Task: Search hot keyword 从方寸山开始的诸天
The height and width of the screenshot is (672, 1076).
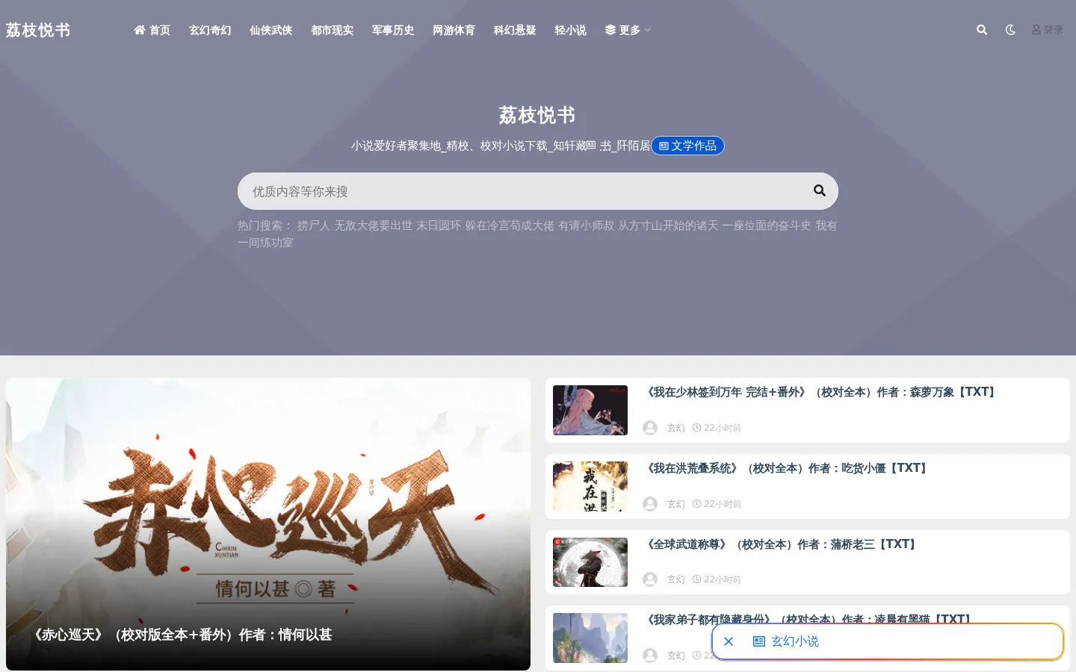Action: (668, 225)
